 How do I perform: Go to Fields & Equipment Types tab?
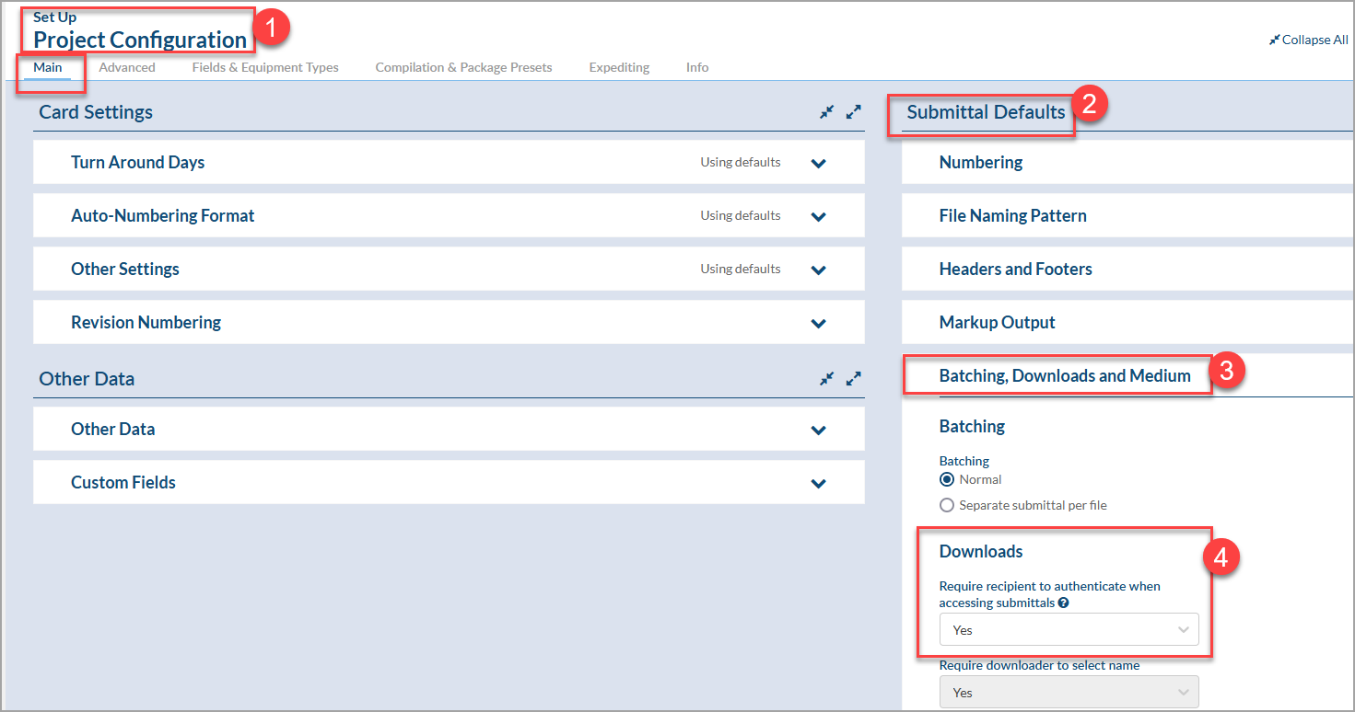265,67
